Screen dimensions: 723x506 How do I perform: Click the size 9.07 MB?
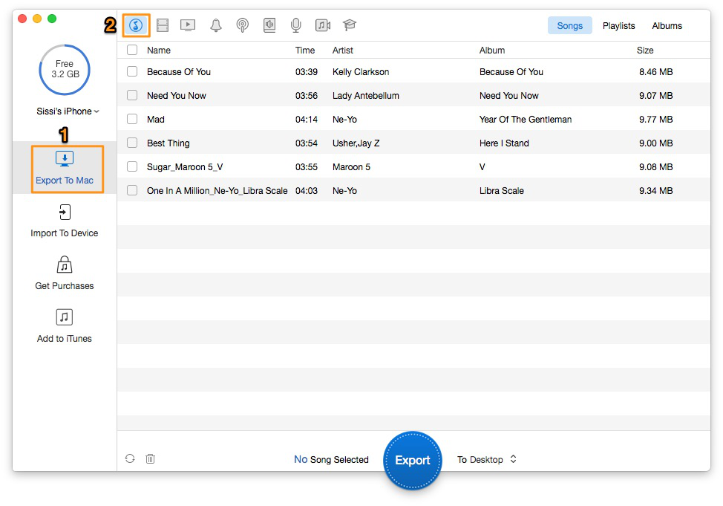pos(655,96)
